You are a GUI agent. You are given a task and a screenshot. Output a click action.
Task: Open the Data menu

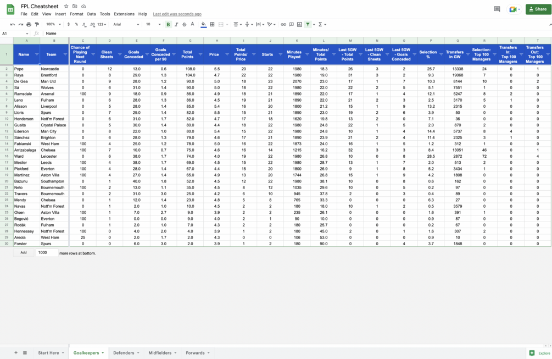click(92, 14)
